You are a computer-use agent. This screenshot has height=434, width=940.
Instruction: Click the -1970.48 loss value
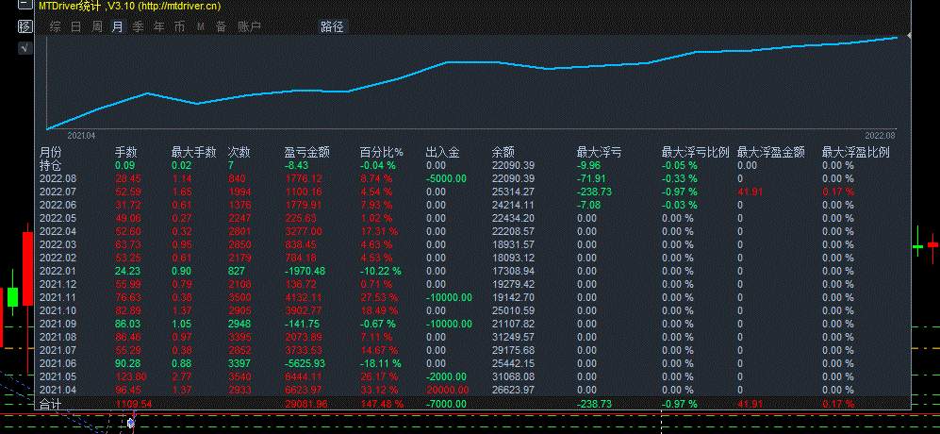click(x=305, y=271)
